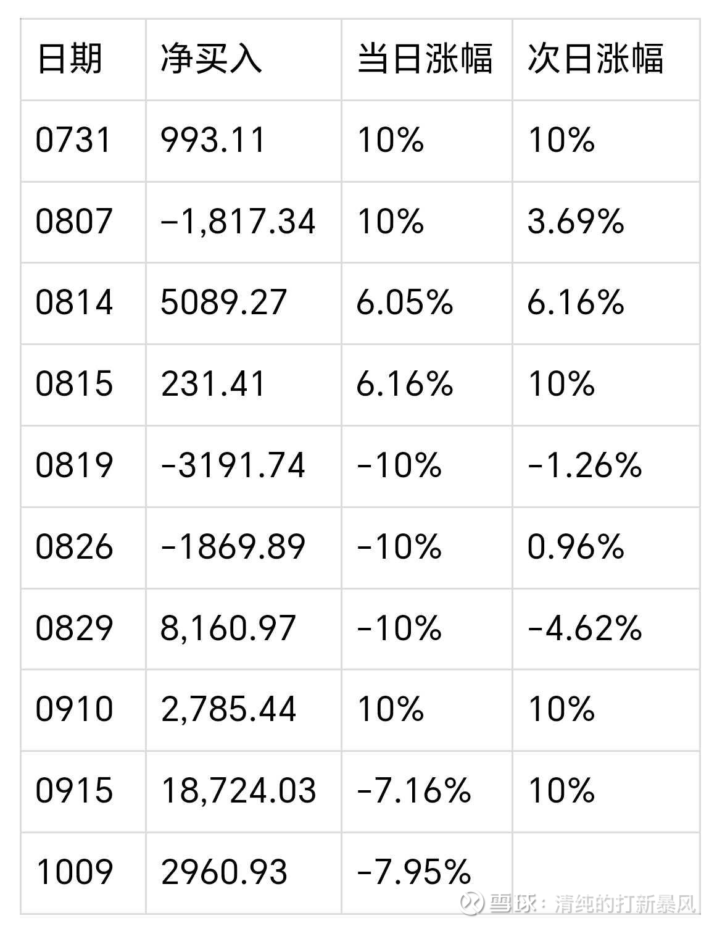Image resolution: width=717 pixels, height=926 pixels.
Task: Click the 5089.27 net buy cell
Action: tap(224, 302)
